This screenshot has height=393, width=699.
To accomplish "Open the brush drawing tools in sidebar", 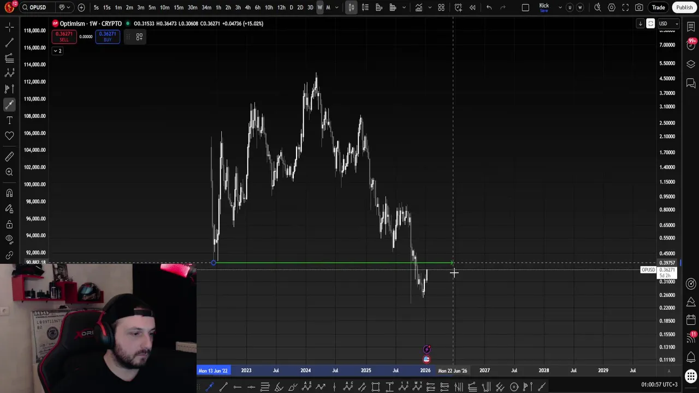I will 9,105.
